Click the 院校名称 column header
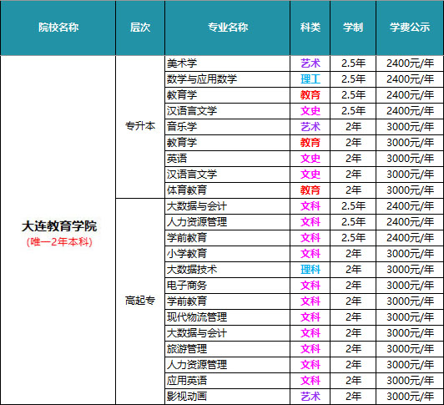 (58, 28)
